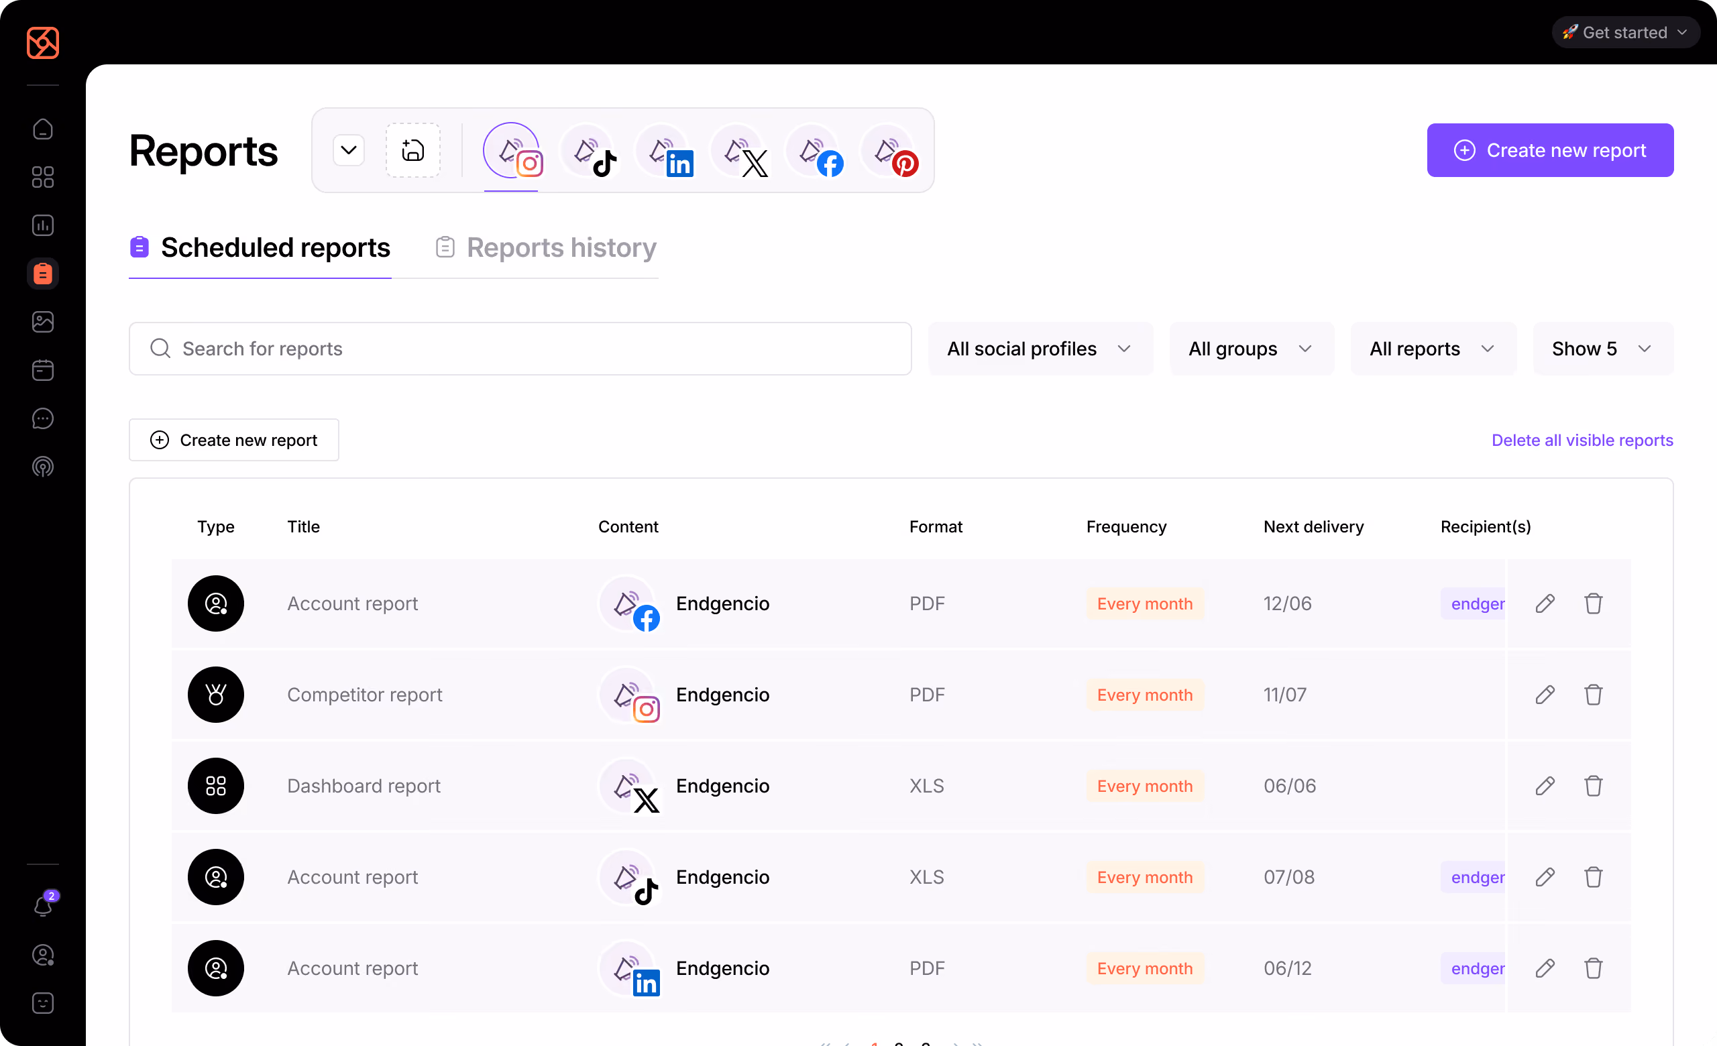Select the Facebook profile in the profile bar

[x=816, y=151]
